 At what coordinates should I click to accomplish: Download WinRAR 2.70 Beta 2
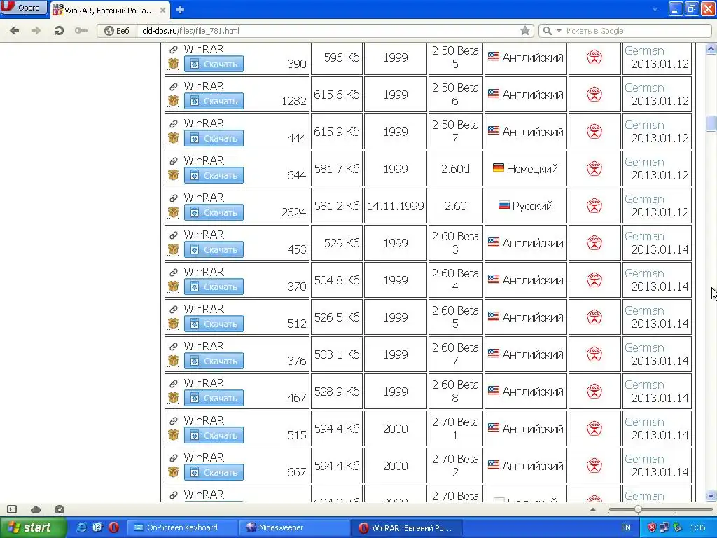(x=214, y=472)
